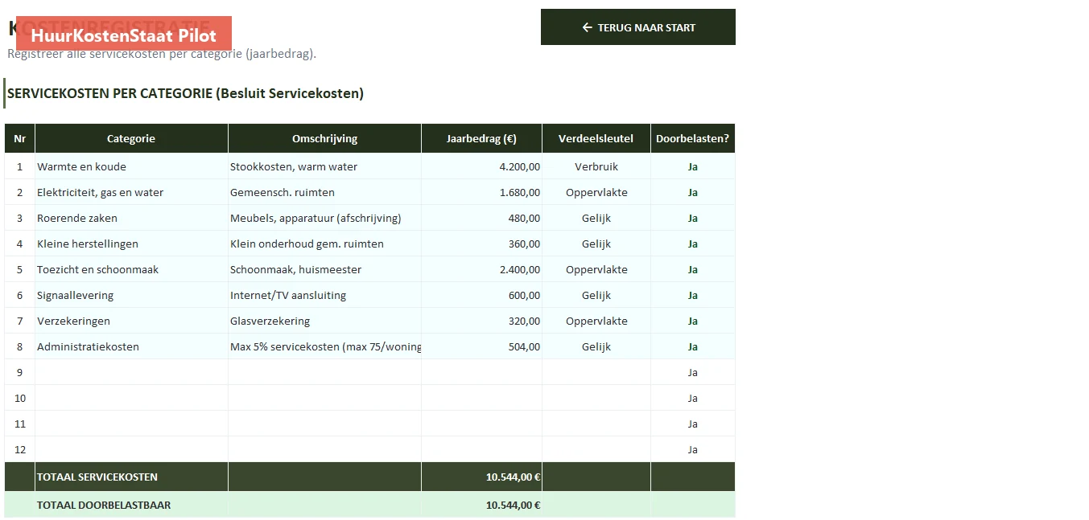The image size is (1089, 520).
Task: Select the Kleine herstellingen cell
Action: coord(131,244)
